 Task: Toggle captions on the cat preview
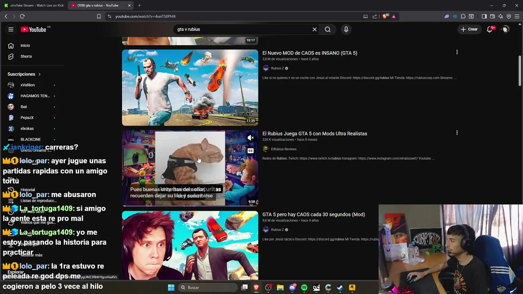[250, 151]
